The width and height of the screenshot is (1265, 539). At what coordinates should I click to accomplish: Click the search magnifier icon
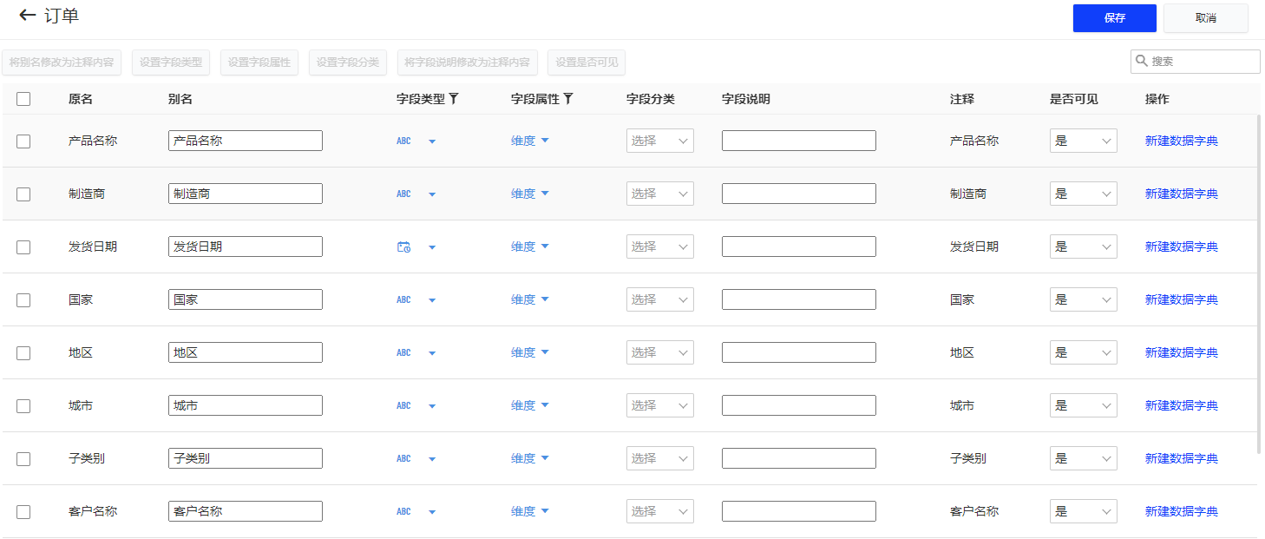coord(1141,61)
